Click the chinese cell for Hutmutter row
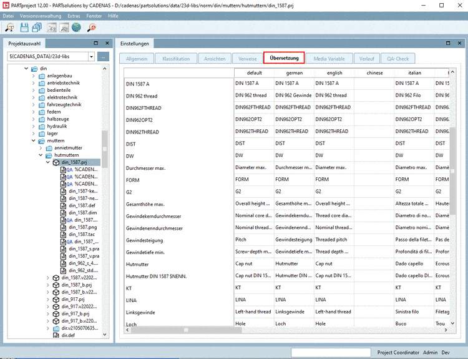This screenshot has height=359, width=468. pyautogui.click(x=374, y=264)
